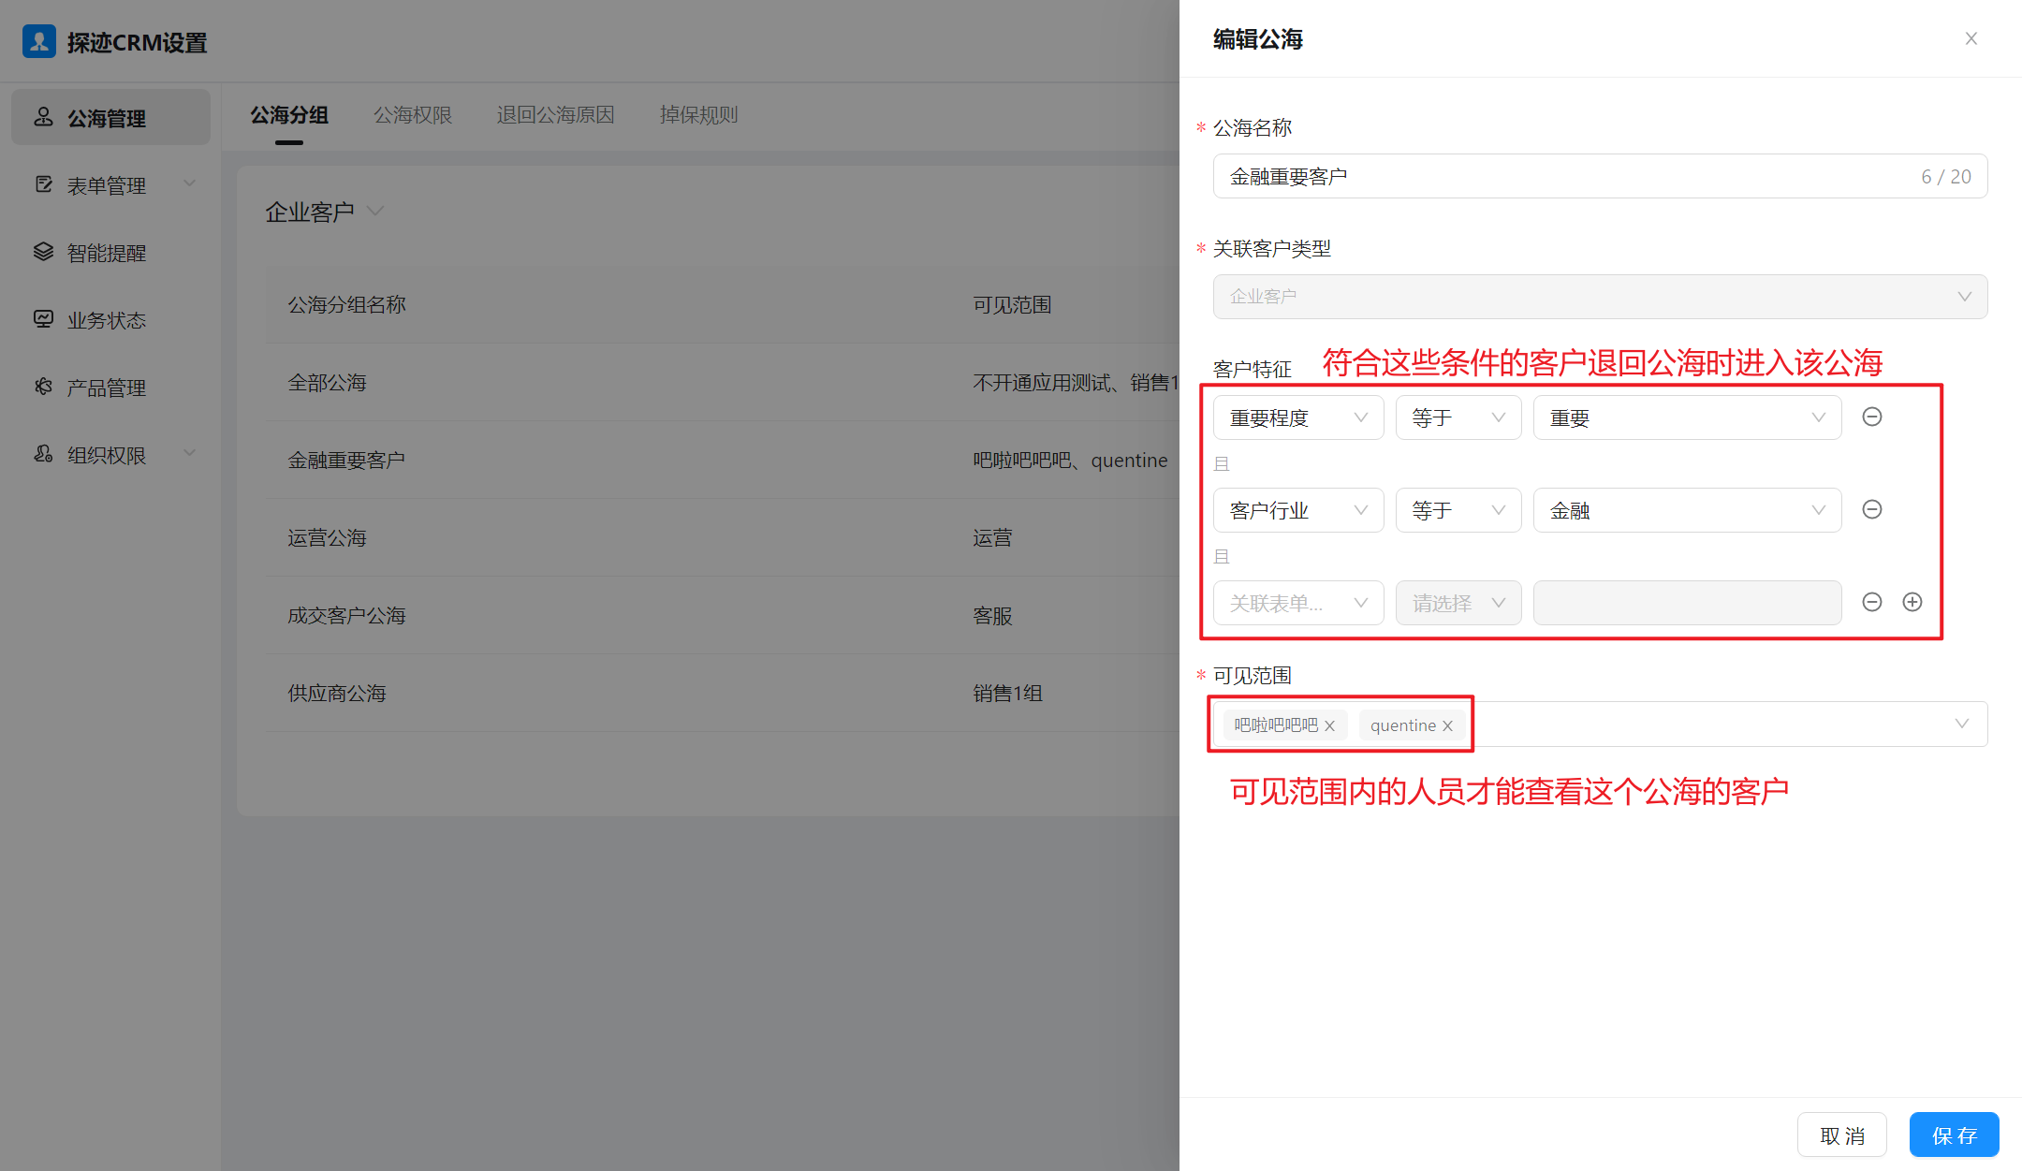
Task: Add a new customer feature condition
Action: (1912, 603)
